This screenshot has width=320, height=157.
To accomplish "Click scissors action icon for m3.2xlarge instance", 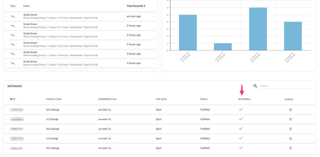I will (x=291, y=148).
